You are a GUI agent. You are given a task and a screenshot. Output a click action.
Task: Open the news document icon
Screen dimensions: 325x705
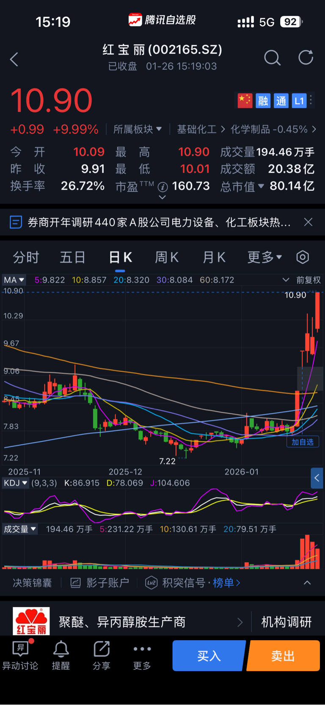16,222
